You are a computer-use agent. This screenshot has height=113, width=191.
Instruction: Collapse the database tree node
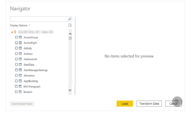pos(12,32)
